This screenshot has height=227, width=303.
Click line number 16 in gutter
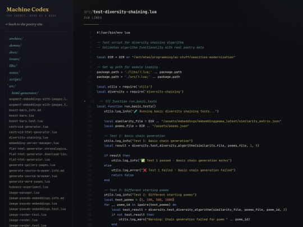coord(90,106)
